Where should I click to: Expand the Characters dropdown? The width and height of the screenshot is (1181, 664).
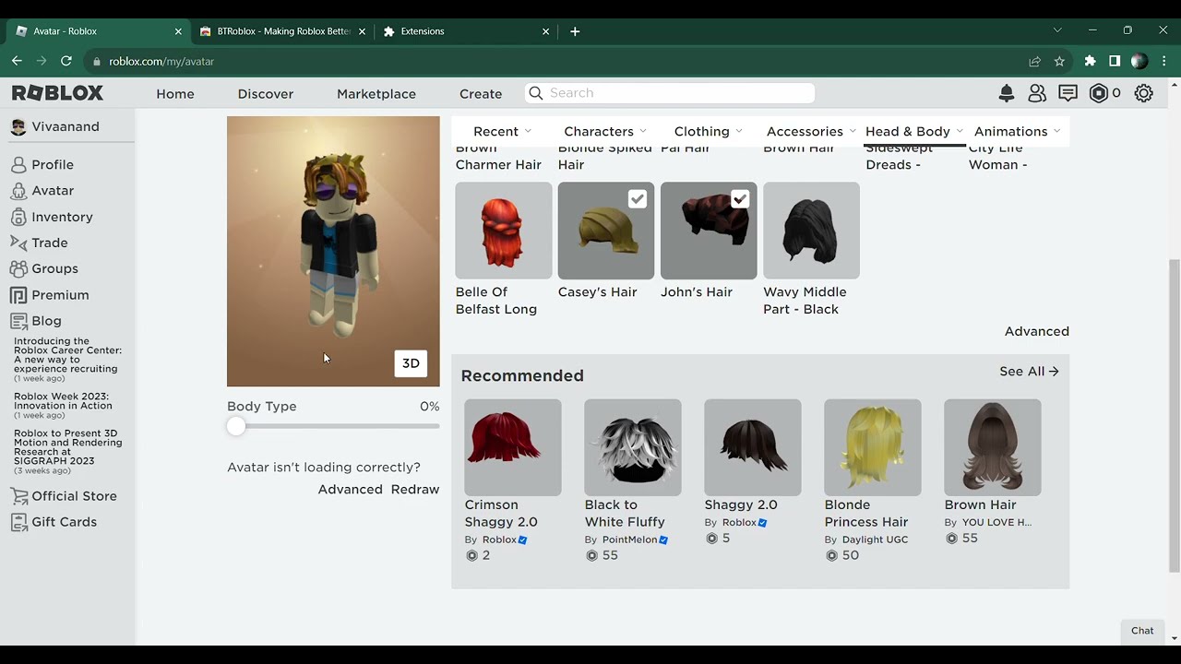[605, 131]
